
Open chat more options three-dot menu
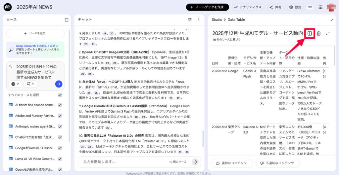(199, 19)
